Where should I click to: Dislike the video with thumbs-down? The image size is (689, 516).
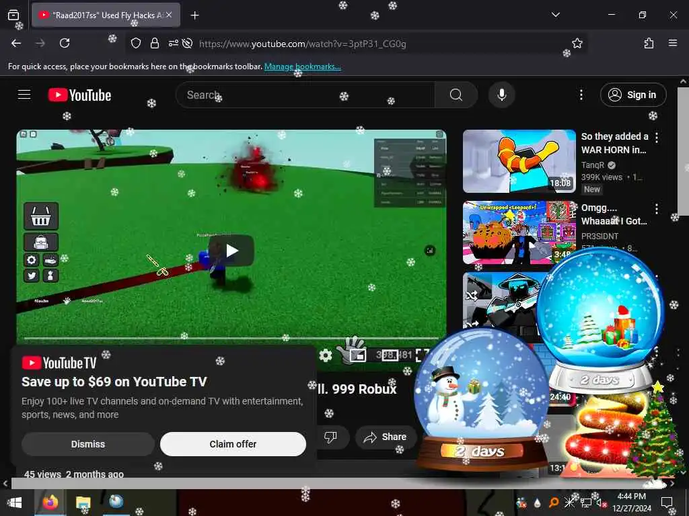pos(330,437)
